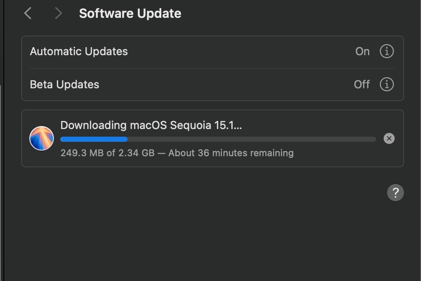Select the Beta Updates label
This screenshot has width=421, height=281.
(65, 84)
